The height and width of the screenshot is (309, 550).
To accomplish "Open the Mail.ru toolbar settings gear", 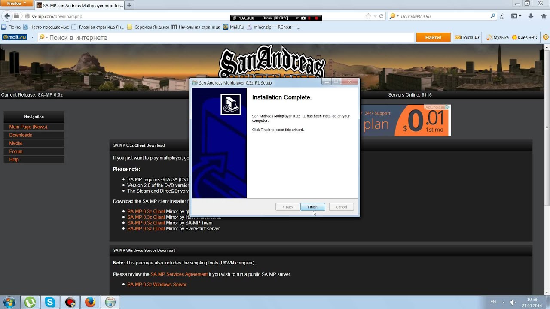I will tap(545, 37).
